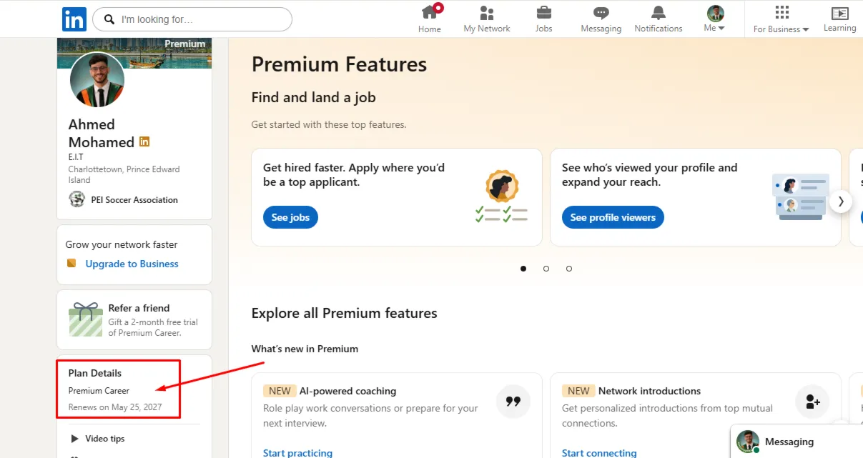
Task: Click the gold Upgrade to Business icon
Action: (71, 264)
